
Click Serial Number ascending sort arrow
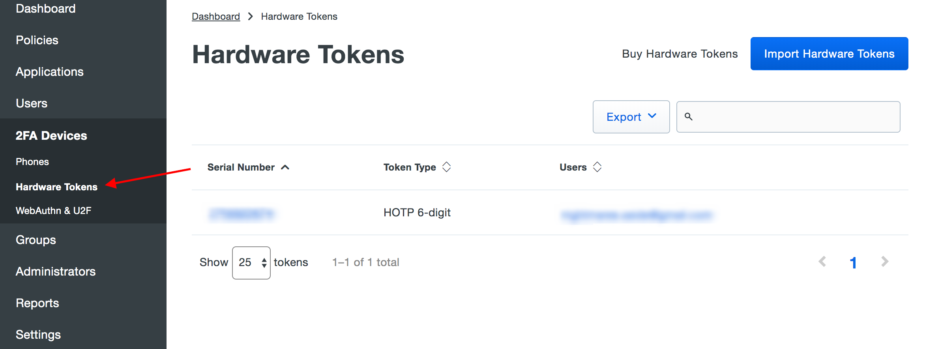285,167
